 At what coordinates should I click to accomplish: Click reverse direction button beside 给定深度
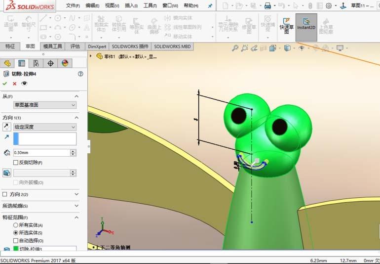tap(6, 127)
